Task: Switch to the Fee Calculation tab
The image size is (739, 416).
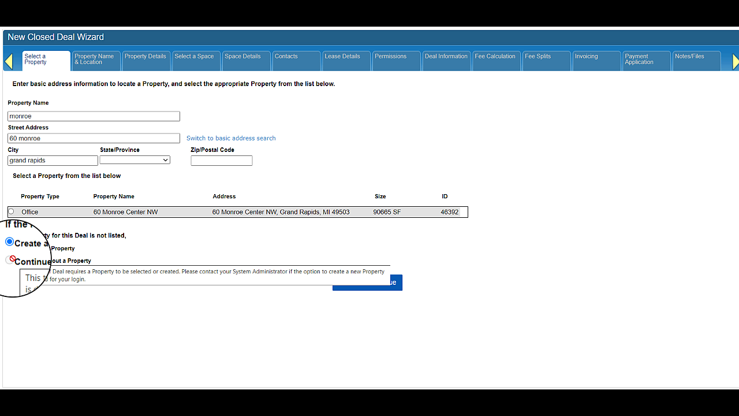Action: 495,60
